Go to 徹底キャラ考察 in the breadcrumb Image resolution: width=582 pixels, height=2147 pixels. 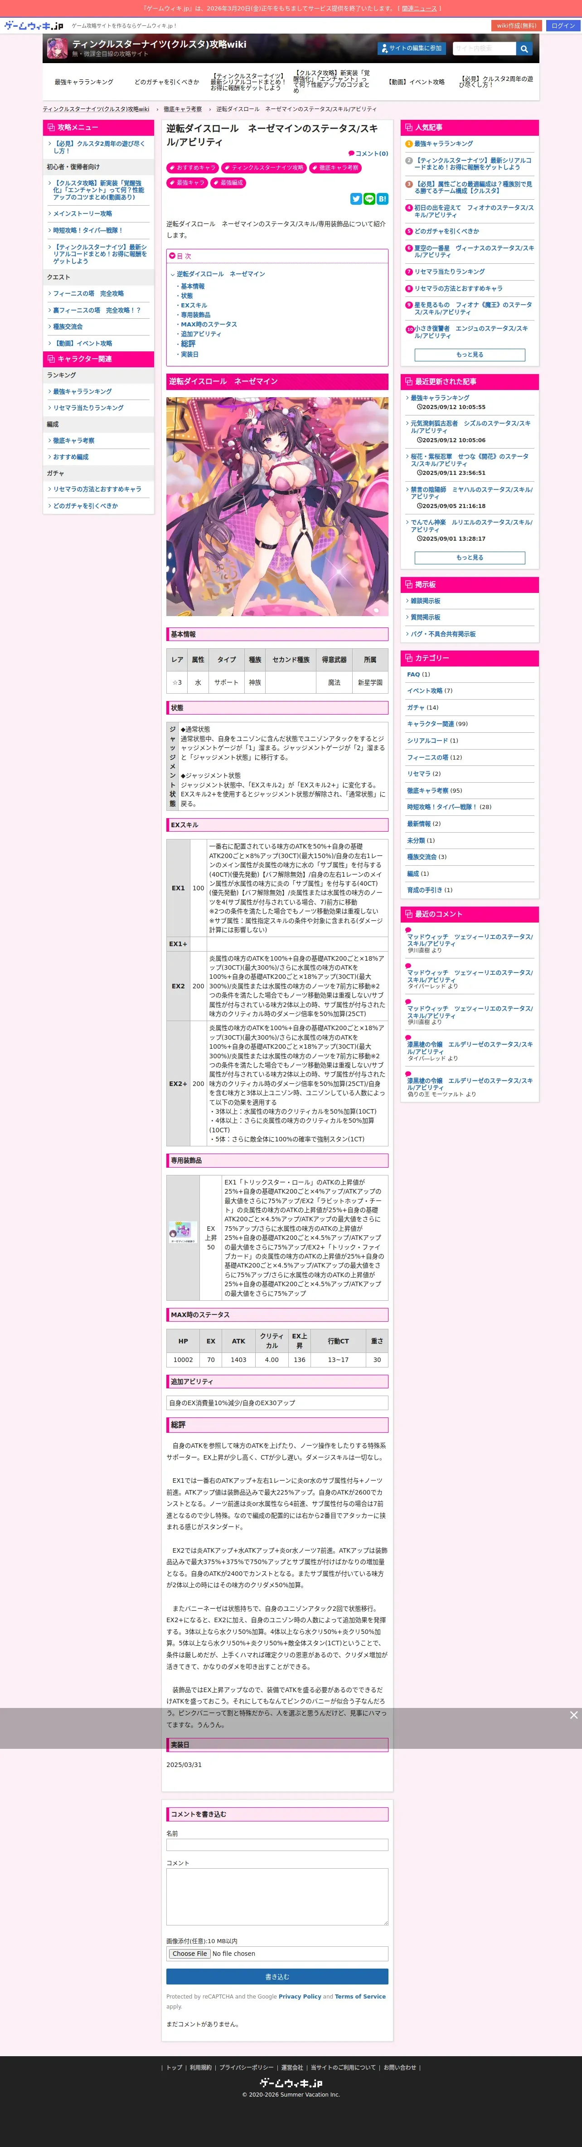182,109
